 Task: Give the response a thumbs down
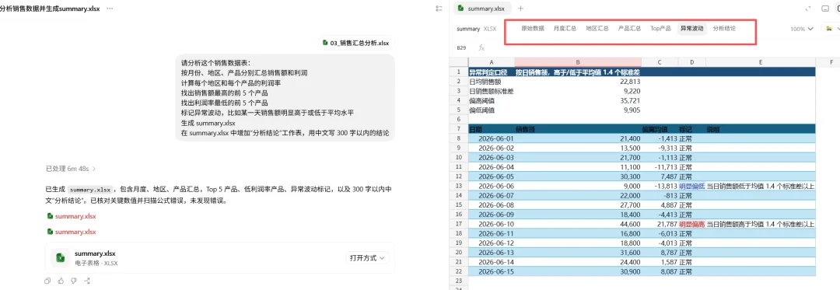[73, 281]
